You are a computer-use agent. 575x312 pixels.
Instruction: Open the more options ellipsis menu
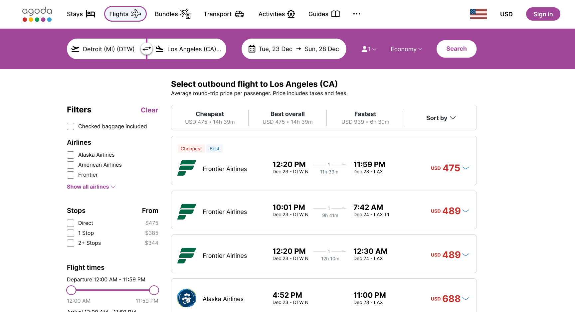tap(357, 14)
